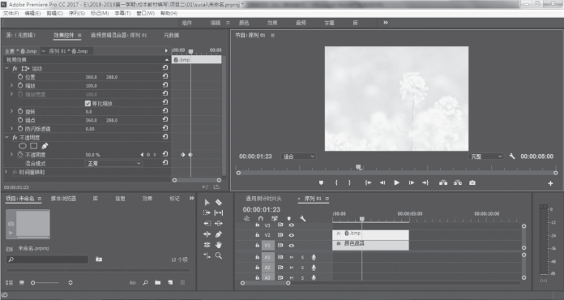Select the Selection arrow tool
Screen dimensions: 564x300
tap(207, 203)
